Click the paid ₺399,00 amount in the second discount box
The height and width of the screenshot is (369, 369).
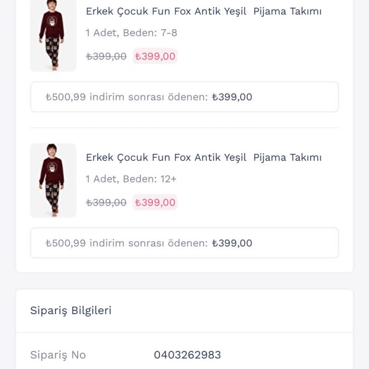[232, 243]
